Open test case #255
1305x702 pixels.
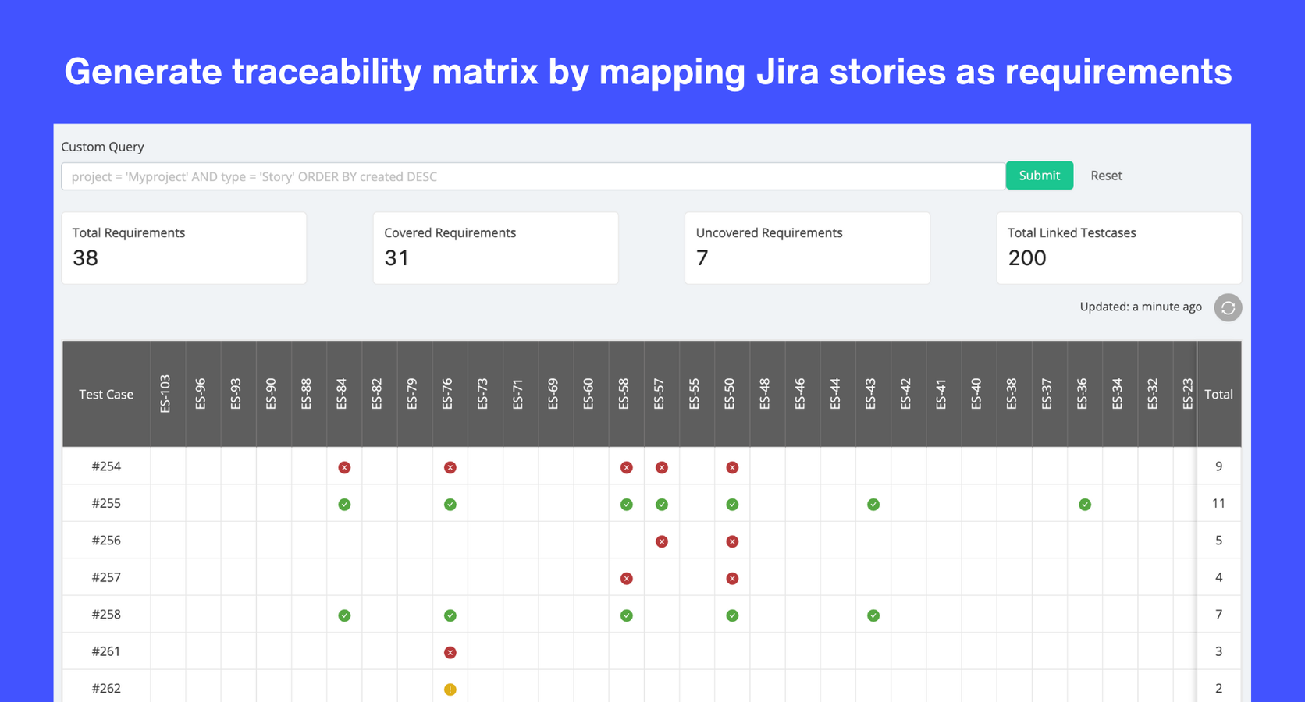point(106,503)
